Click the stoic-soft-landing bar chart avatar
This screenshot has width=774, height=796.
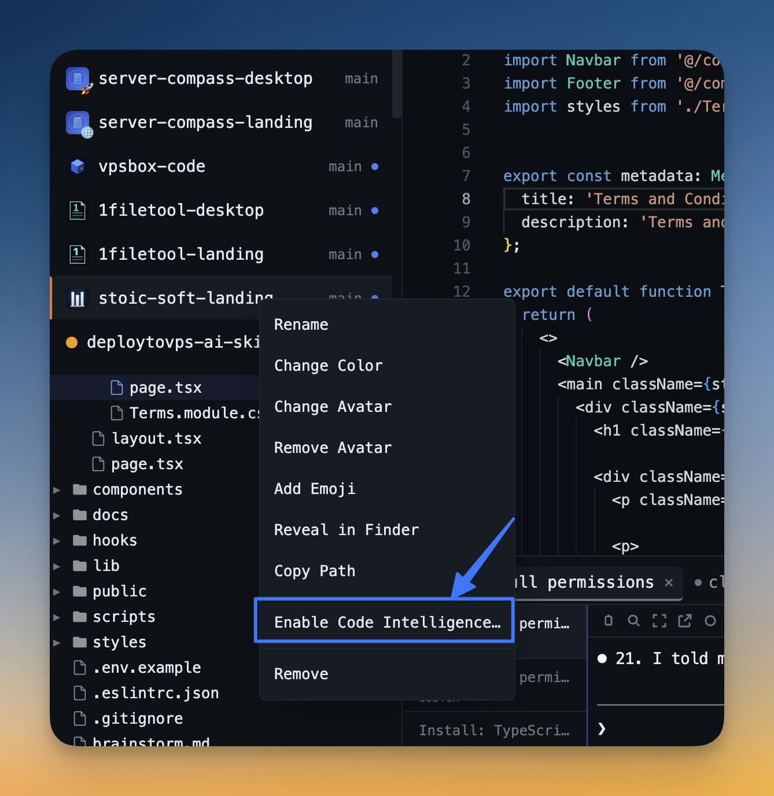77,298
